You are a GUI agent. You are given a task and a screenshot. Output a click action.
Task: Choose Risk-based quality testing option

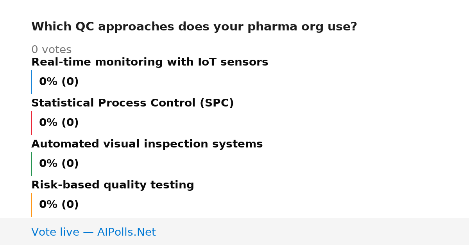click(113, 185)
